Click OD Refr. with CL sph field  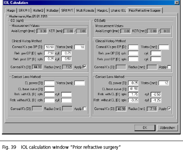click(x=49, y=94)
